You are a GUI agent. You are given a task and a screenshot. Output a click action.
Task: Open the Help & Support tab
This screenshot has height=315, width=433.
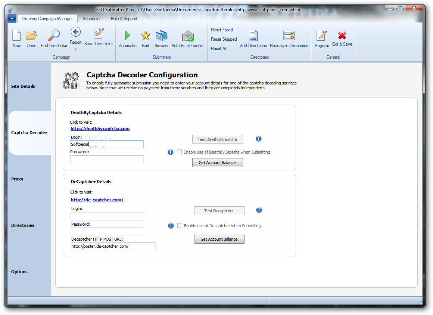coord(124,19)
